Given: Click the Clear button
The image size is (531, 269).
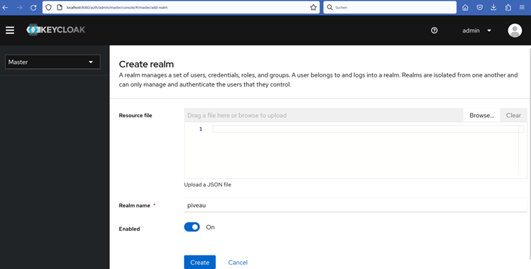Looking at the screenshot, I should [x=513, y=115].
